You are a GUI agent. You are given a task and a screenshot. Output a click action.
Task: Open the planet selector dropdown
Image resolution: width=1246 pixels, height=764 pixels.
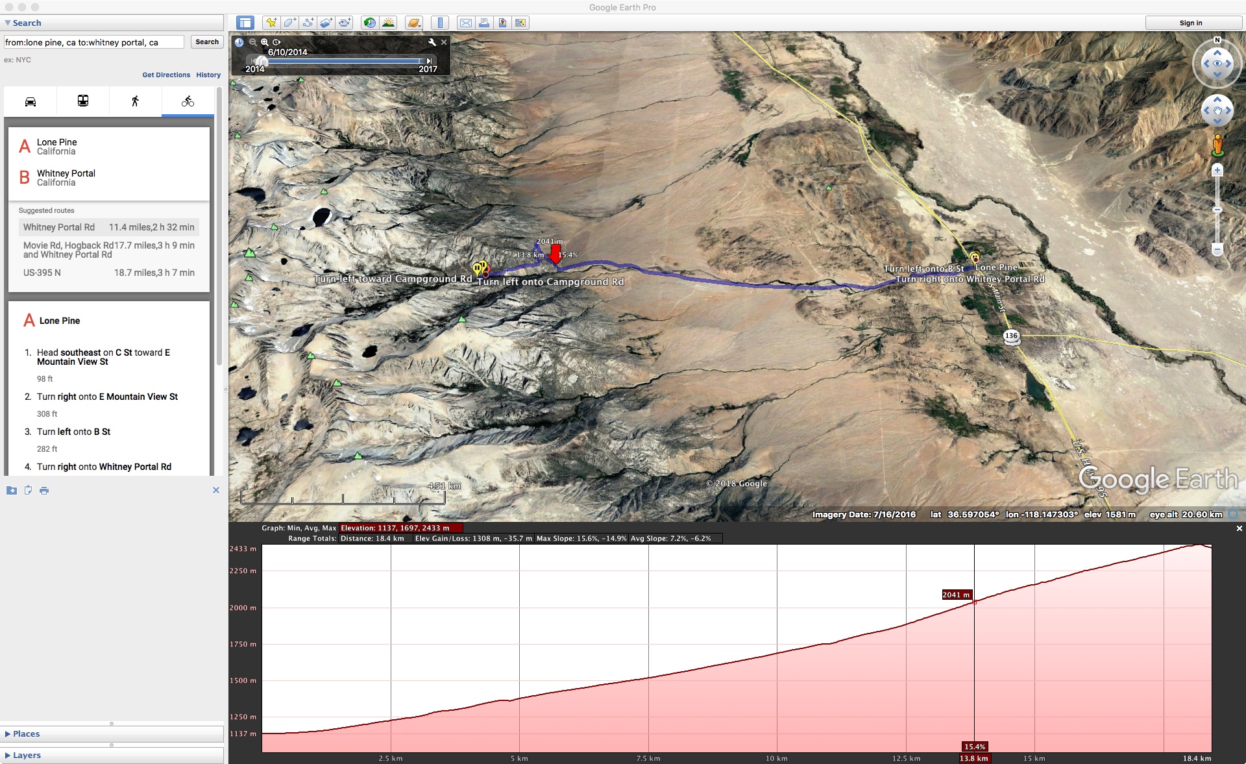413,23
